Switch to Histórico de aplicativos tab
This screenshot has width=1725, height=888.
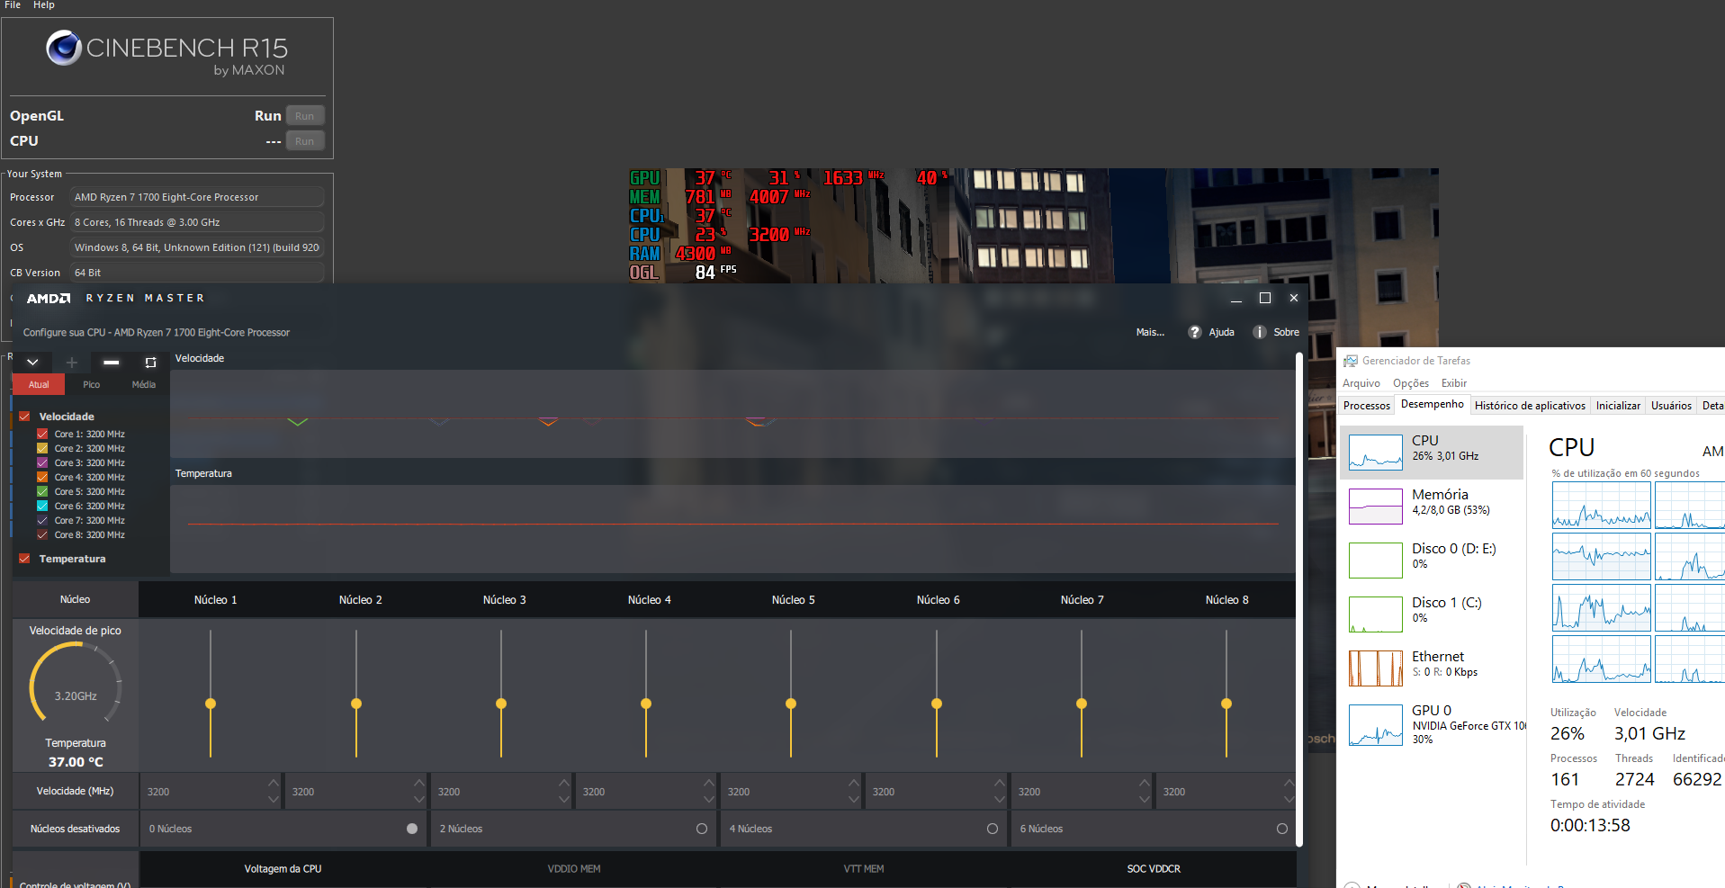click(x=1530, y=406)
